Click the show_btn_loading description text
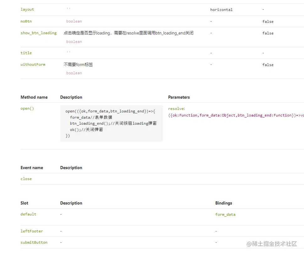 (x=128, y=33)
